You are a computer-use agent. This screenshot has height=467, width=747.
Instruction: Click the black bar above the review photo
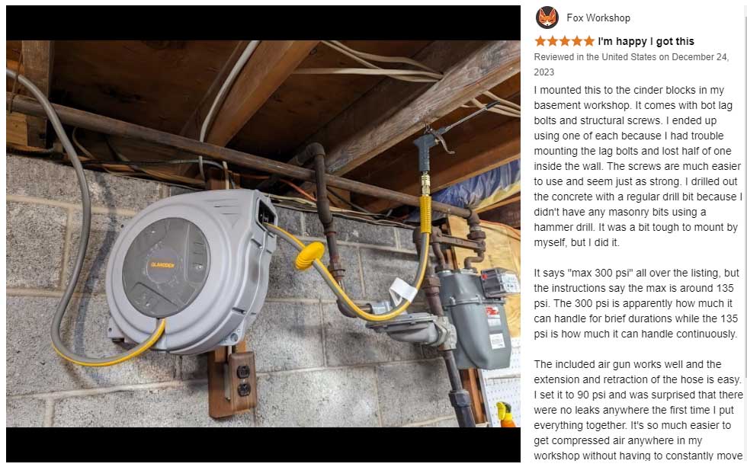(x=263, y=23)
